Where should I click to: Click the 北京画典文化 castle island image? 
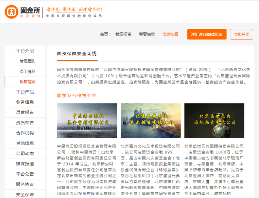tap(151, 121)
